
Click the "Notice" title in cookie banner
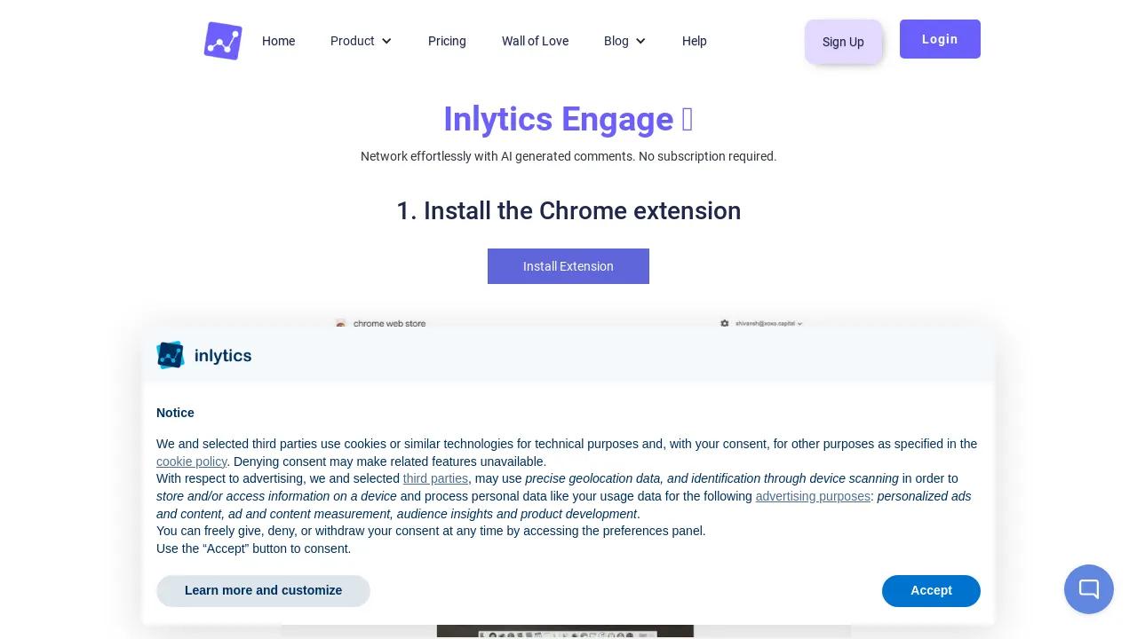point(175,413)
